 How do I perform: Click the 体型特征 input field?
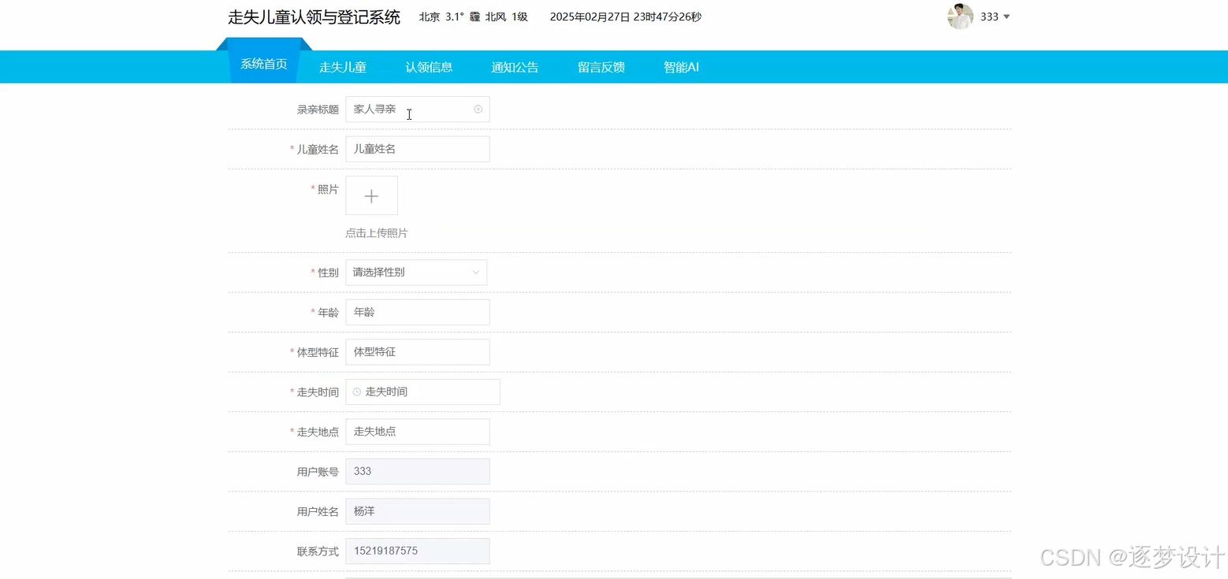[418, 351]
